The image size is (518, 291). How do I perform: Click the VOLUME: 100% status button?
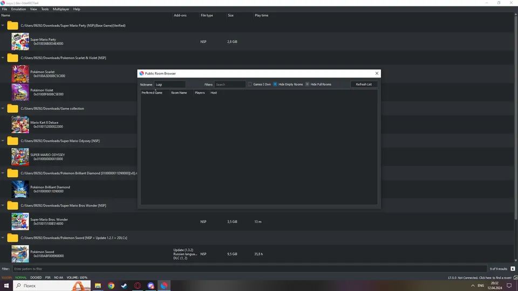(x=77, y=278)
